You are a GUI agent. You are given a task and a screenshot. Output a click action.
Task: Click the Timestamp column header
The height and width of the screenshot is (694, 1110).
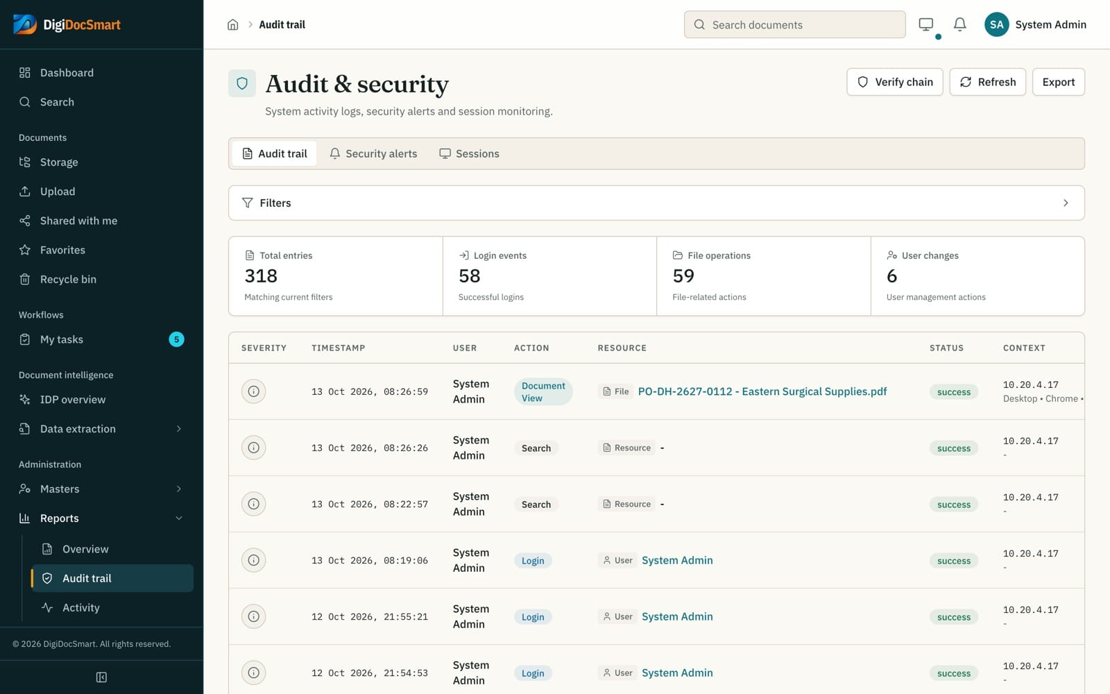pyautogui.click(x=338, y=348)
